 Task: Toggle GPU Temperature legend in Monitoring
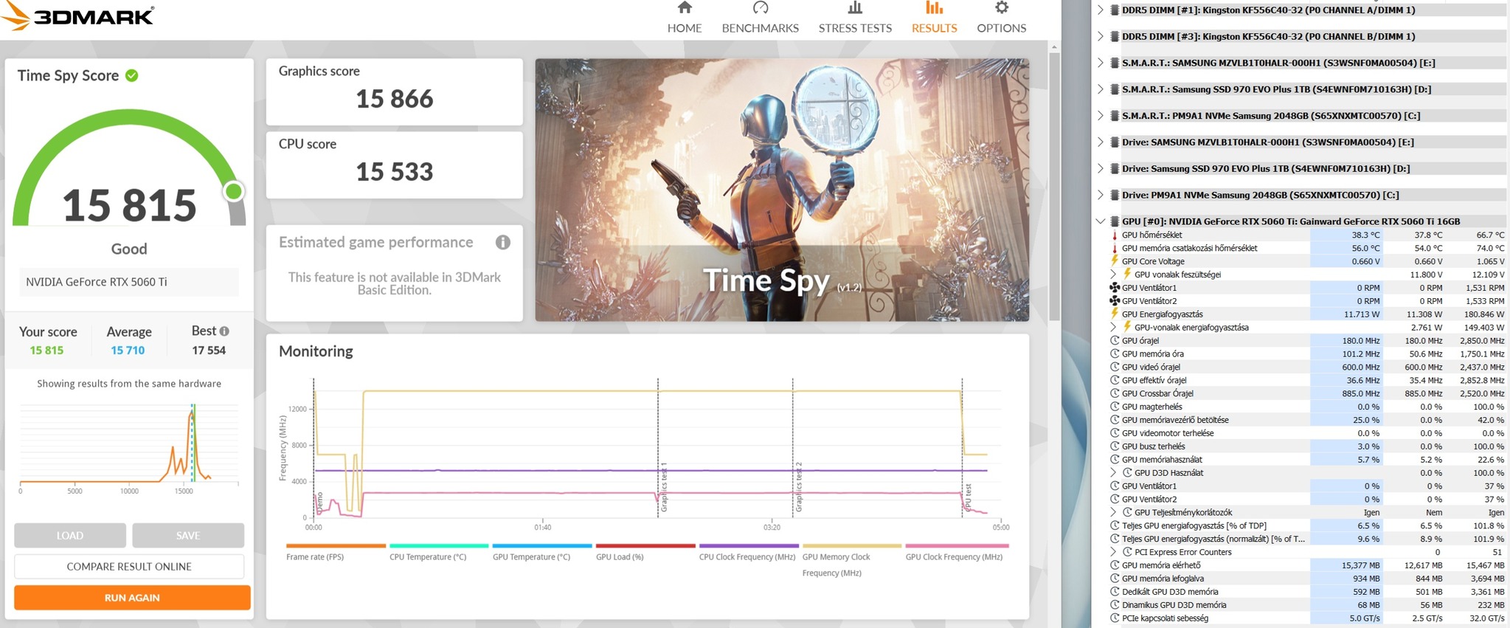coord(541,553)
